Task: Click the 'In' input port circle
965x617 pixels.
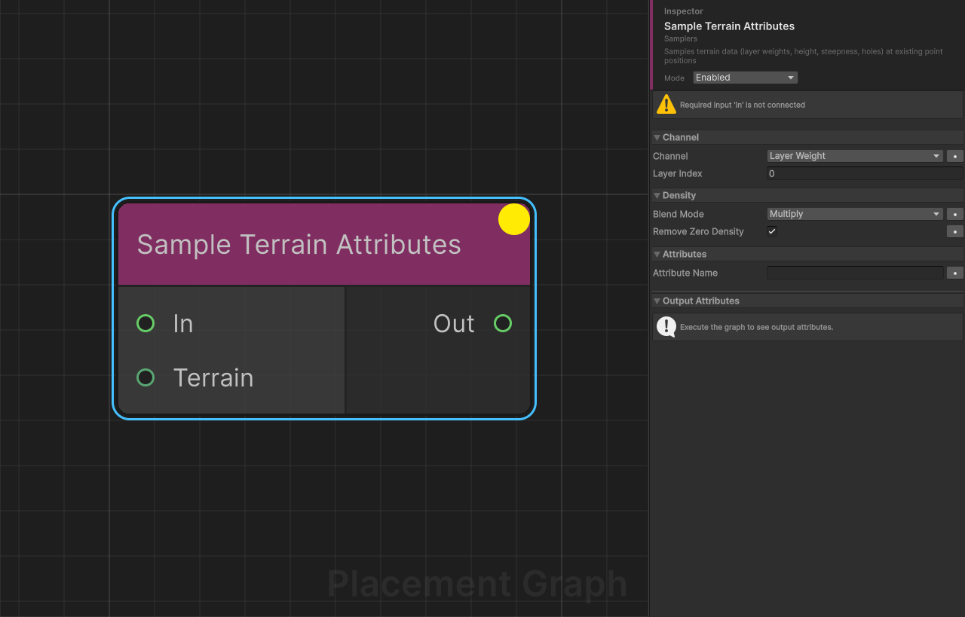Action: [146, 323]
